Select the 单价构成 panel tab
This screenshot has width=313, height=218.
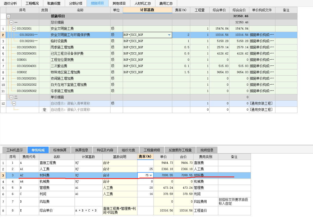click(x=38, y=150)
